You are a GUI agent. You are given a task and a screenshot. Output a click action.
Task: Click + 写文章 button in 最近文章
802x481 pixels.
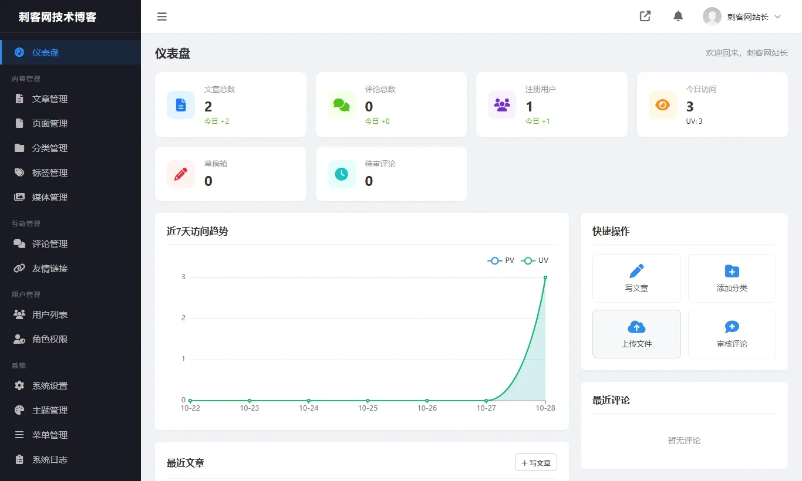(x=536, y=463)
